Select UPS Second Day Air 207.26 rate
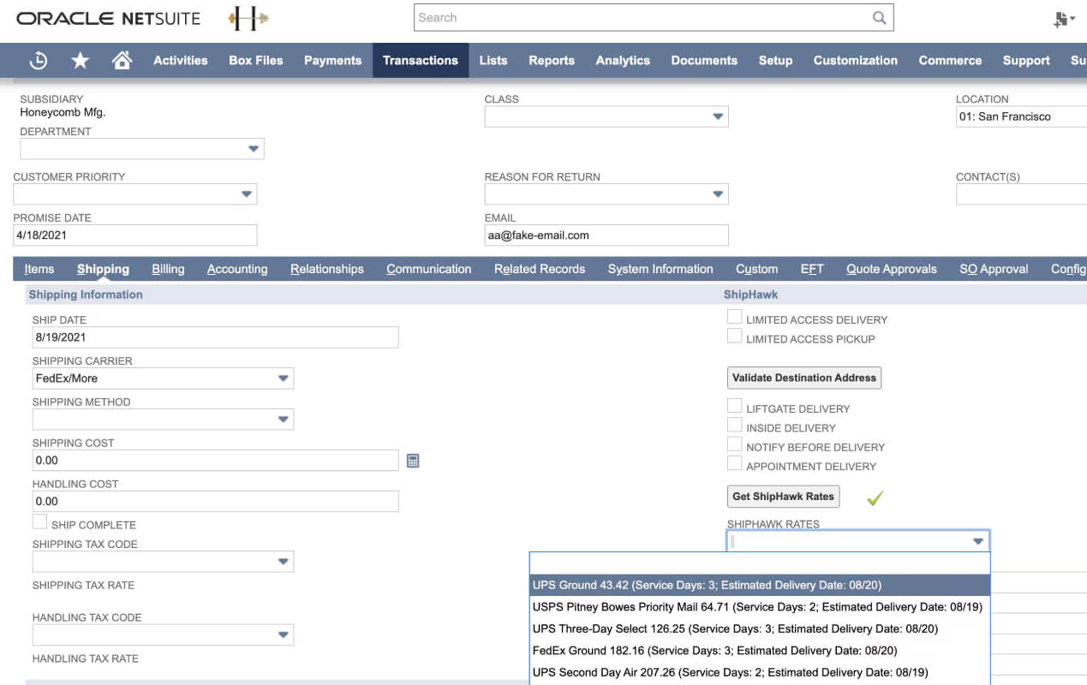 [x=760, y=672]
